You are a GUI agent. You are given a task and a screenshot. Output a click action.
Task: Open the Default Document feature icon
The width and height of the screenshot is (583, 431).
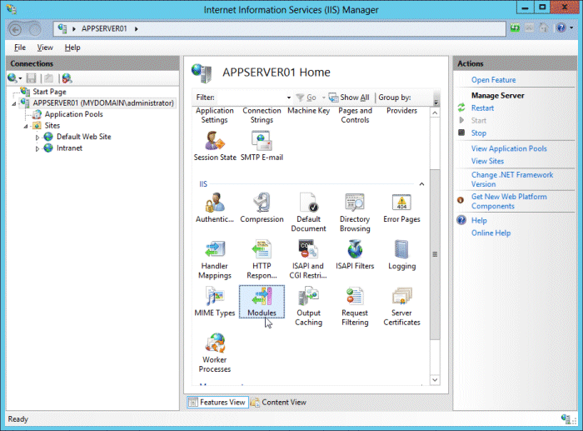[x=308, y=212]
